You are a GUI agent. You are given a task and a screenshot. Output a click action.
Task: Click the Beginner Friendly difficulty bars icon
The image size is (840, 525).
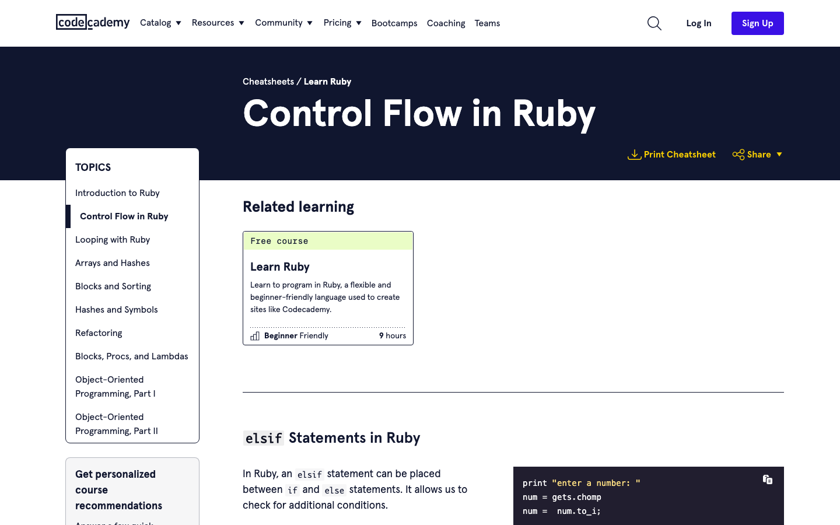(255, 336)
